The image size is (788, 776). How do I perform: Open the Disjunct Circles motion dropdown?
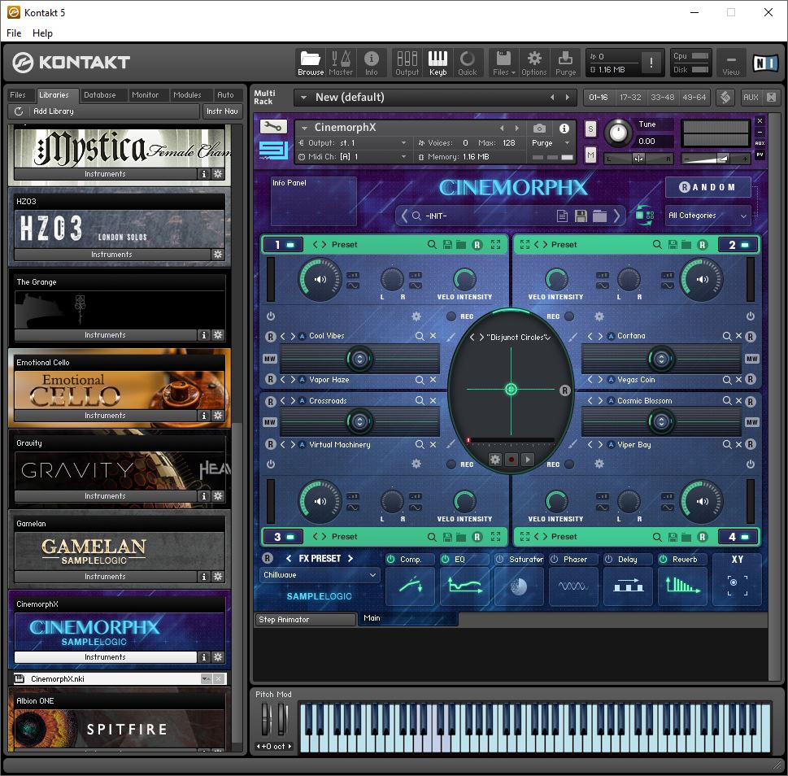pyautogui.click(x=548, y=338)
